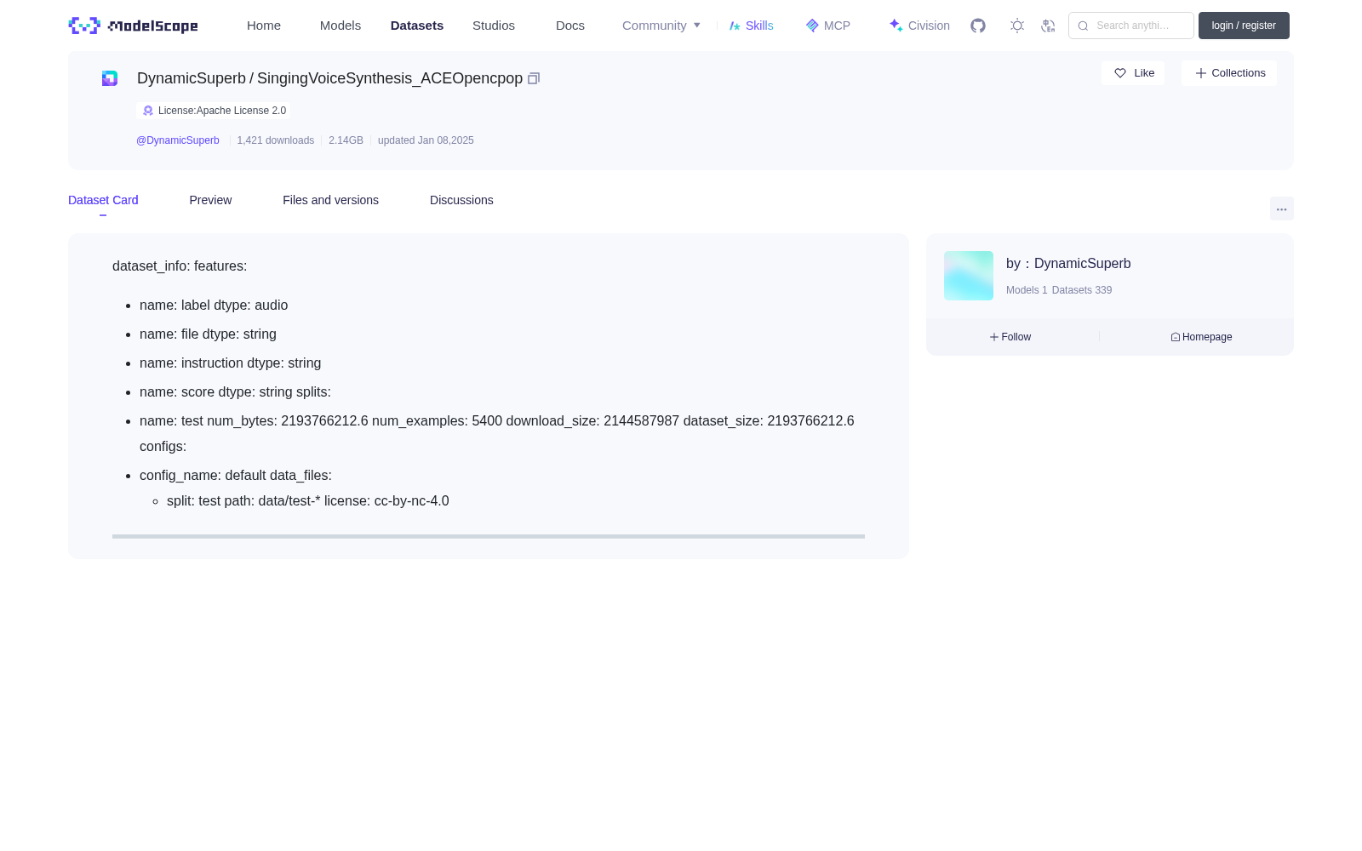Switch to the Preview tab

pyautogui.click(x=210, y=200)
